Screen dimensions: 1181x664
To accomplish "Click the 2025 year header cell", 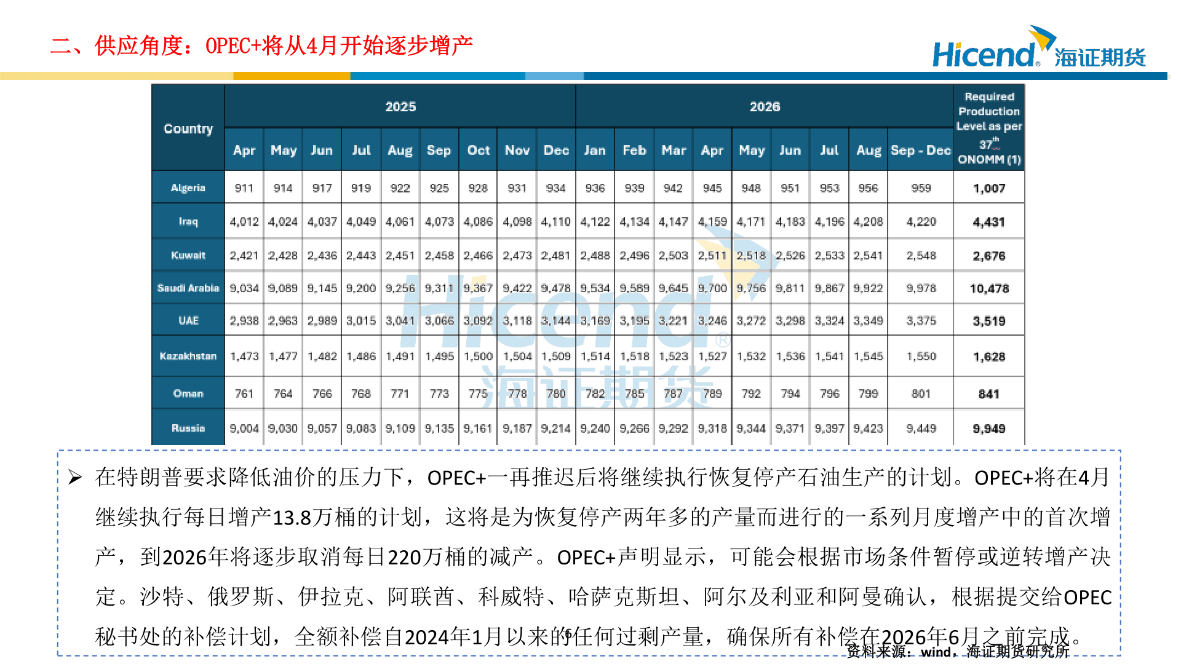I will point(400,106).
